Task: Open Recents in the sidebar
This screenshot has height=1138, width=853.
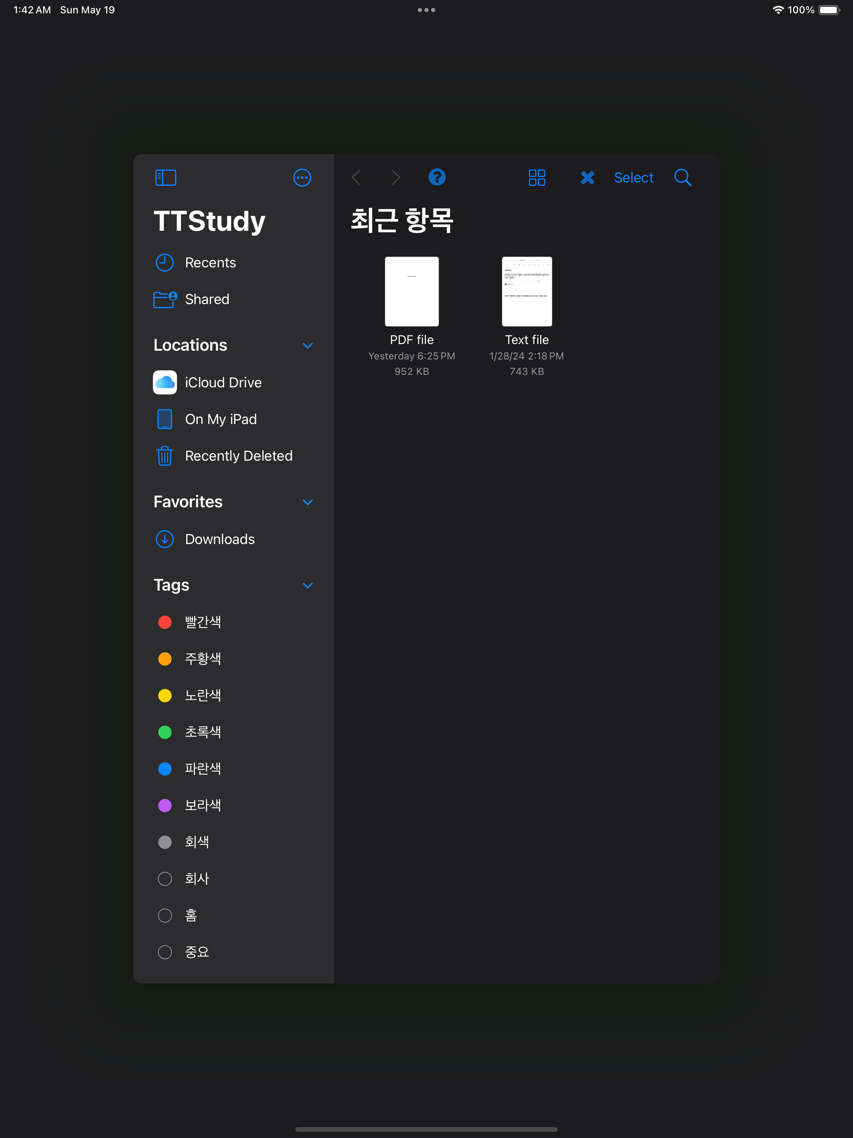Action: (210, 262)
